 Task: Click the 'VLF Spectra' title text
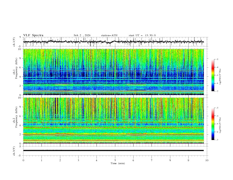pyautogui.click(x=33, y=35)
